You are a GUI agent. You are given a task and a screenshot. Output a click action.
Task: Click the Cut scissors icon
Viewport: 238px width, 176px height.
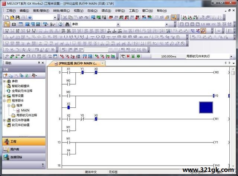coord(65,18)
